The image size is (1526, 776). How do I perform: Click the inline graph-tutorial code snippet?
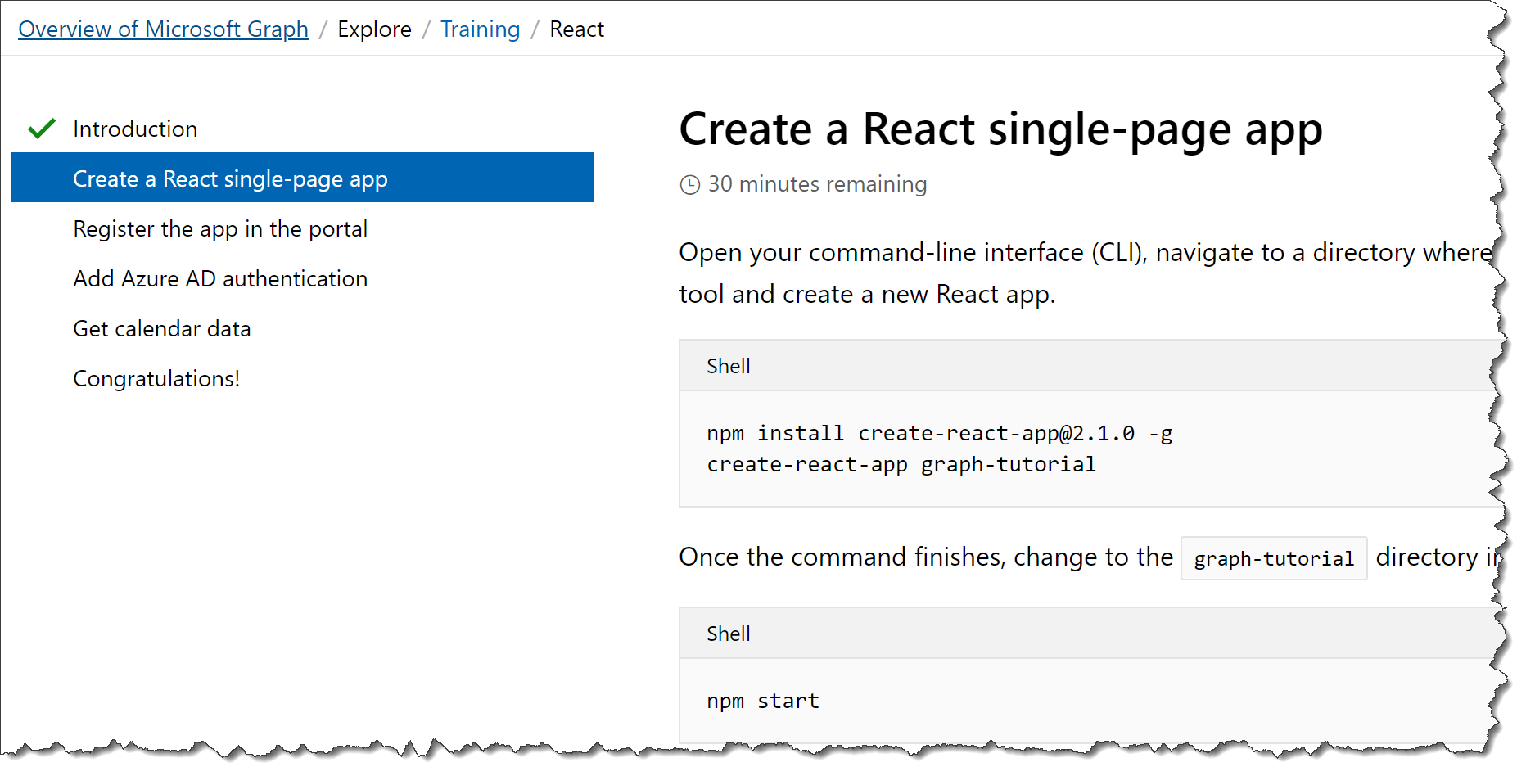click(1272, 557)
